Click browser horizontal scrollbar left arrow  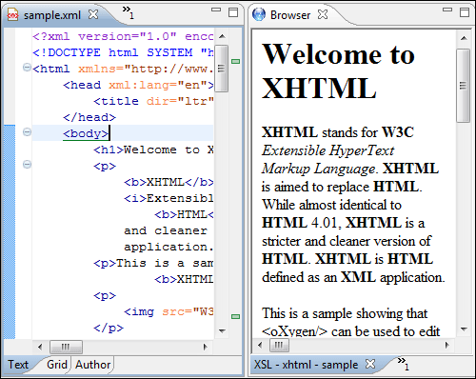(x=260, y=345)
